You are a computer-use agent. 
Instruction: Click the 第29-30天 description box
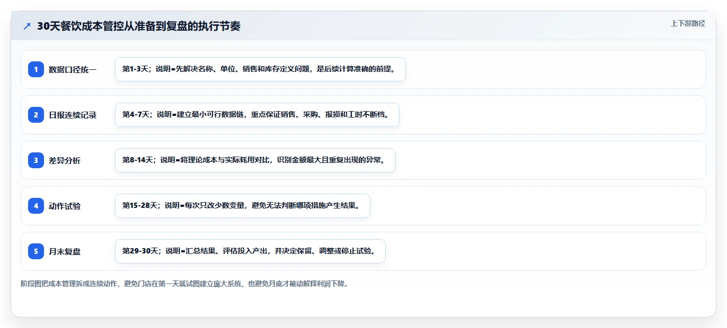point(250,251)
